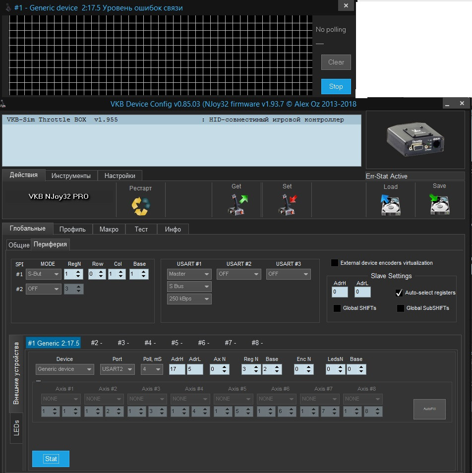Open the 250 kBps baud rate dropdown
Viewport: 472px width, 473px height.
point(189,298)
